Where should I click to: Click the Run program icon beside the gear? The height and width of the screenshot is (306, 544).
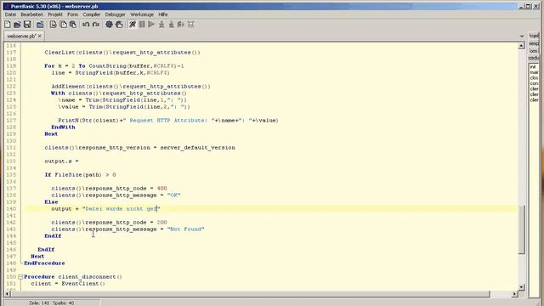click(x=119, y=25)
